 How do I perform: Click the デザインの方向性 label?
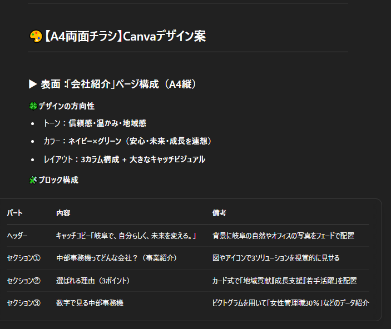(x=67, y=106)
